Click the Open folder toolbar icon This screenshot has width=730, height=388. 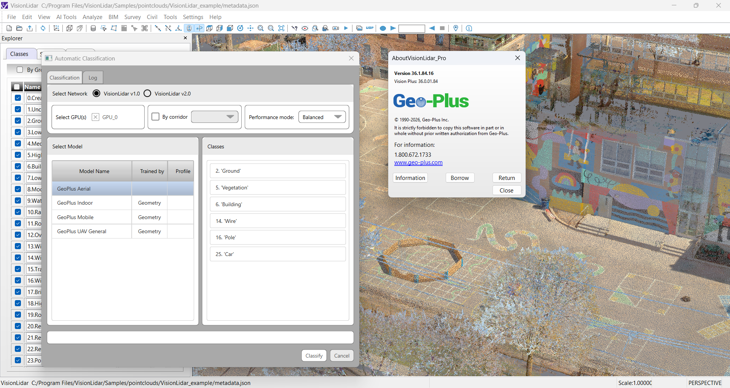19,28
